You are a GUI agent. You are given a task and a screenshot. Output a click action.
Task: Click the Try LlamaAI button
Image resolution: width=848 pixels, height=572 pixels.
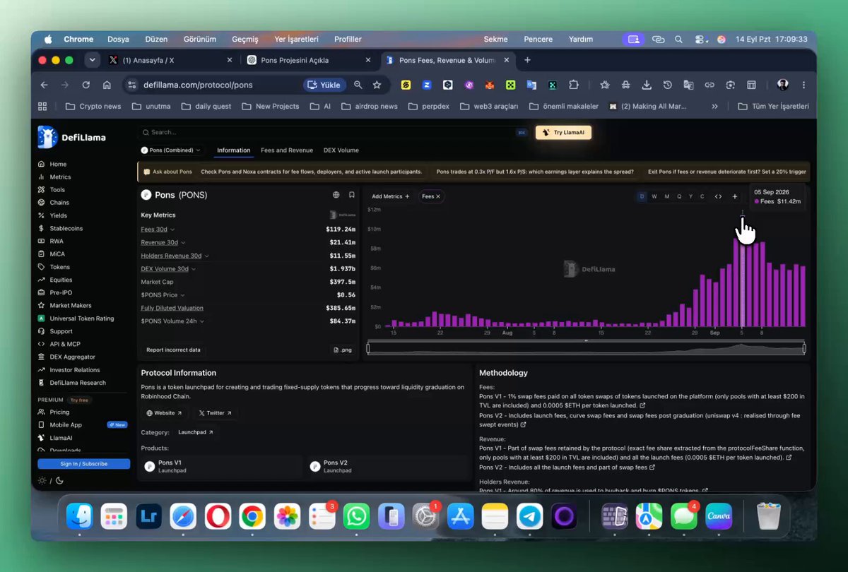(563, 132)
